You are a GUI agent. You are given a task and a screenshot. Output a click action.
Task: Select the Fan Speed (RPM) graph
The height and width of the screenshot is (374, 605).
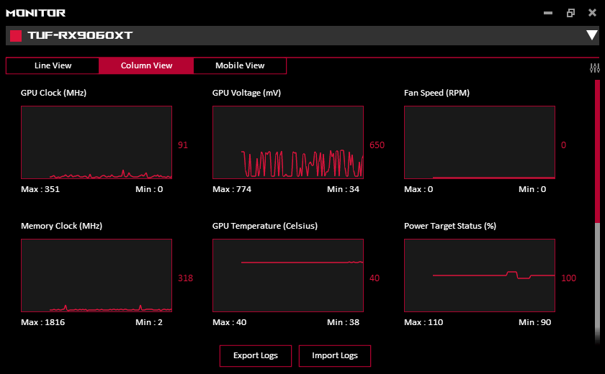coord(480,142)
